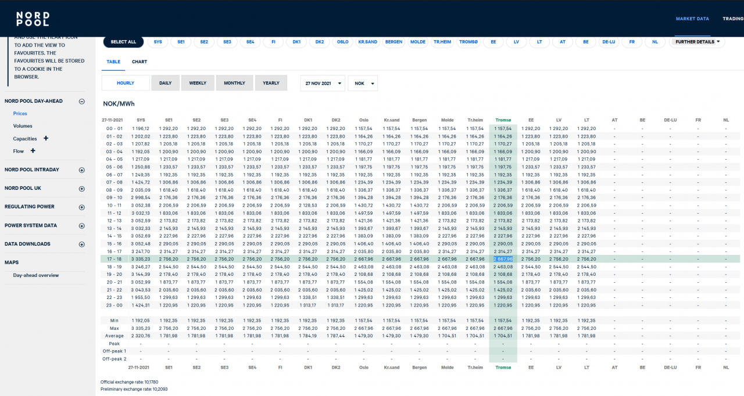744x396 pixels.
Task: Switch to the Chart tab
Action: 139,62
